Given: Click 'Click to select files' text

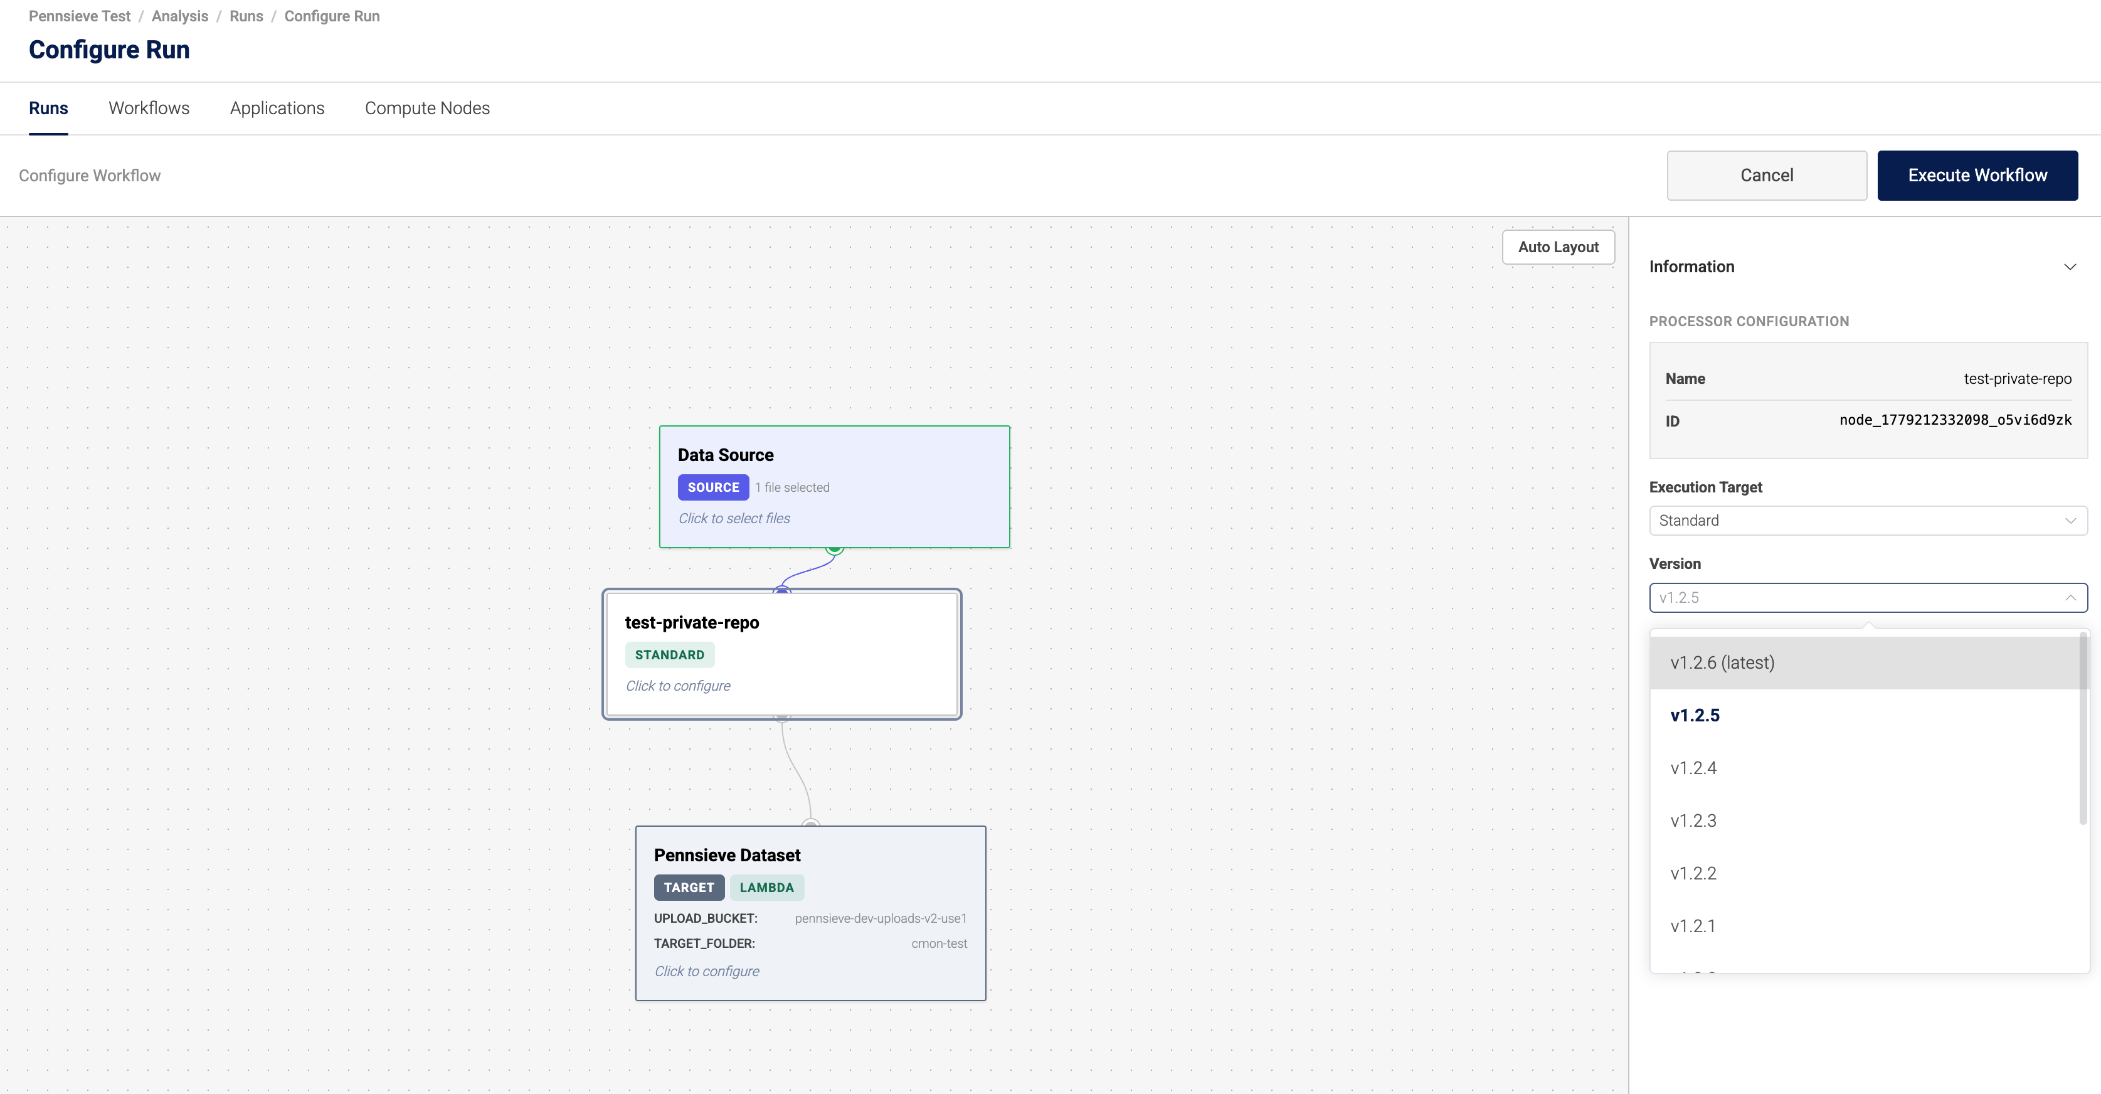Looking at the screenshot, I should 734,518.
